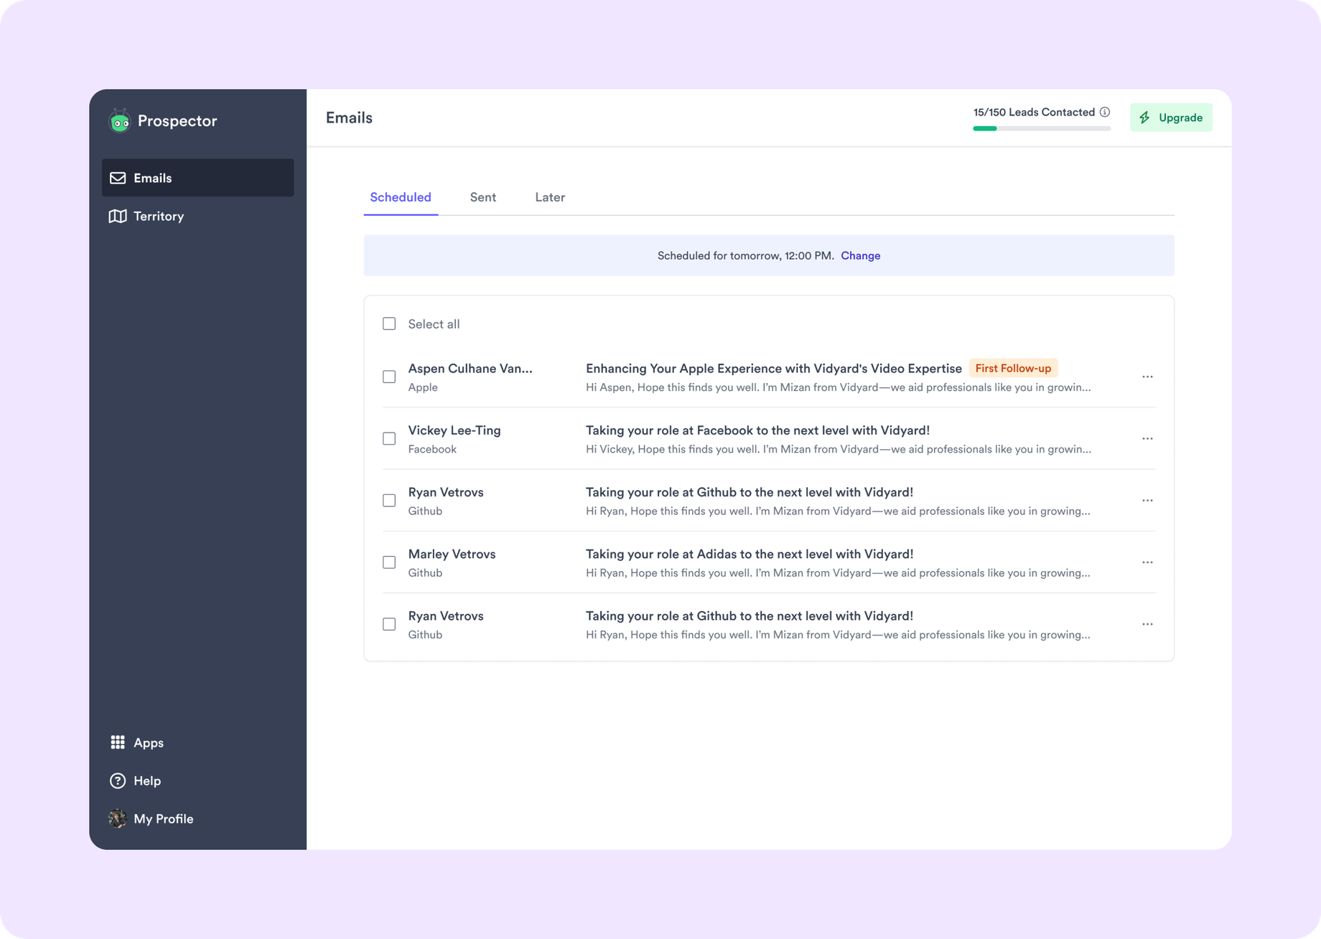
Task: Click the Marley Vetrovs contact name
Action: 452,554
